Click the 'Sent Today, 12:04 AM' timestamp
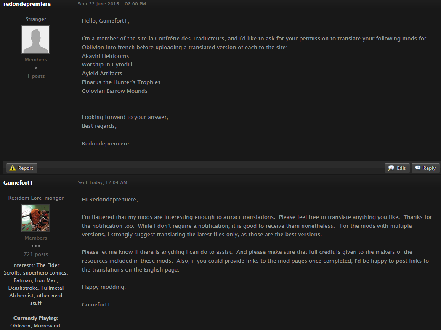 [x=102, y=182]
